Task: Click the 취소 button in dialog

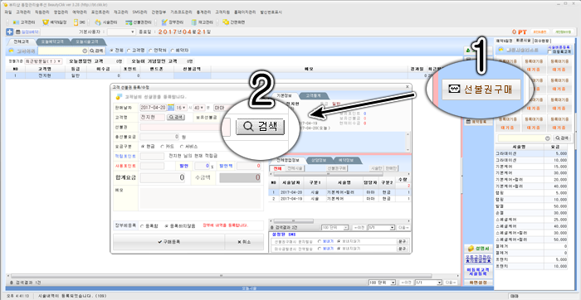Action: coord(244,242)
